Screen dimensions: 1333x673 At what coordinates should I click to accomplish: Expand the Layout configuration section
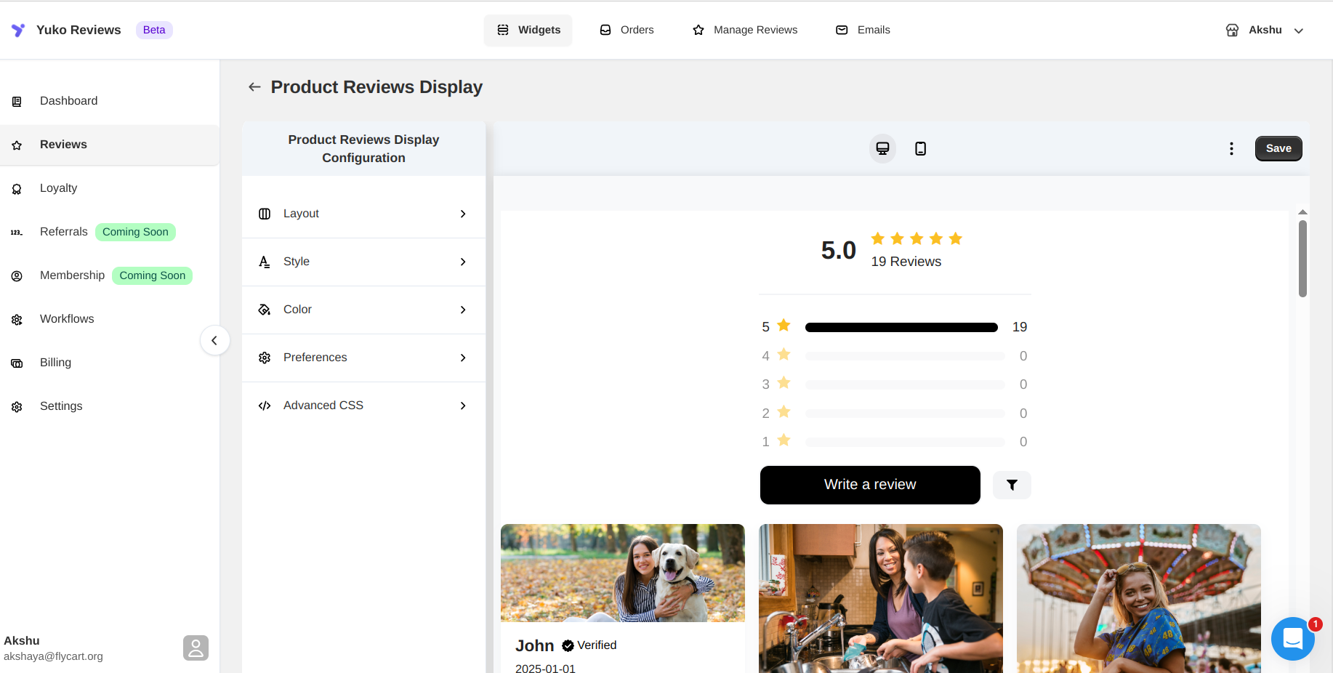click(363, 214)
